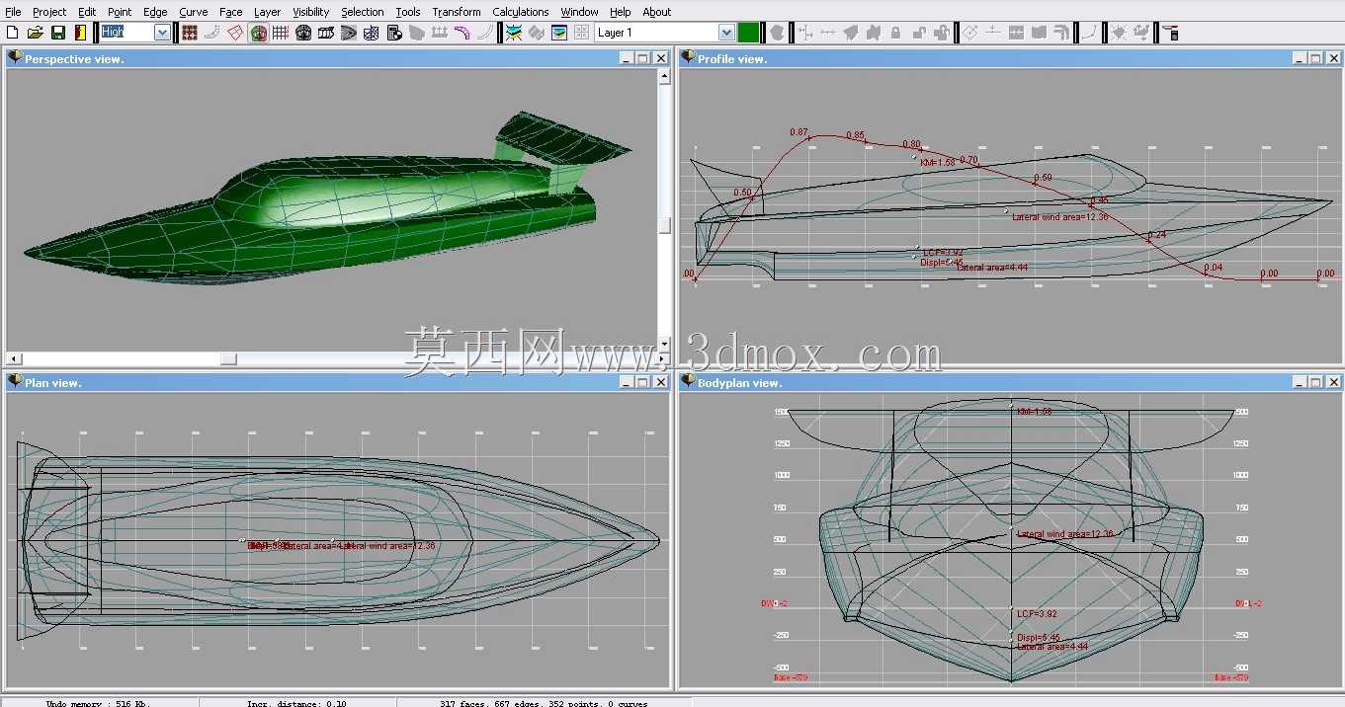This screenshot has height=707, width=1345.
Task: Toggle the hydrostatic features calculator icon
Action: pyautogui.click(x=394, y=33)
